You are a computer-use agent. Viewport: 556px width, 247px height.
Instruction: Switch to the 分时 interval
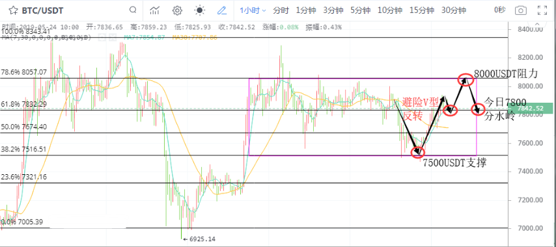281,10
